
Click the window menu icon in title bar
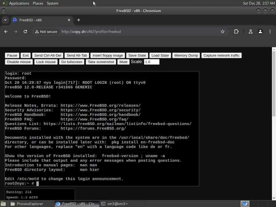tap(3, 11)
